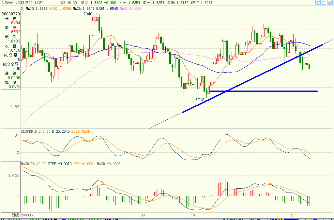Click the DIFF:-0.0070 value
The image size is (334, 220).
[x=60, y=164]
